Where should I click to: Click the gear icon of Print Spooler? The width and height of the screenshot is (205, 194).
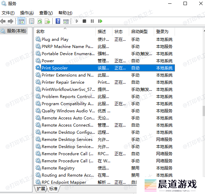pos(38,68)
